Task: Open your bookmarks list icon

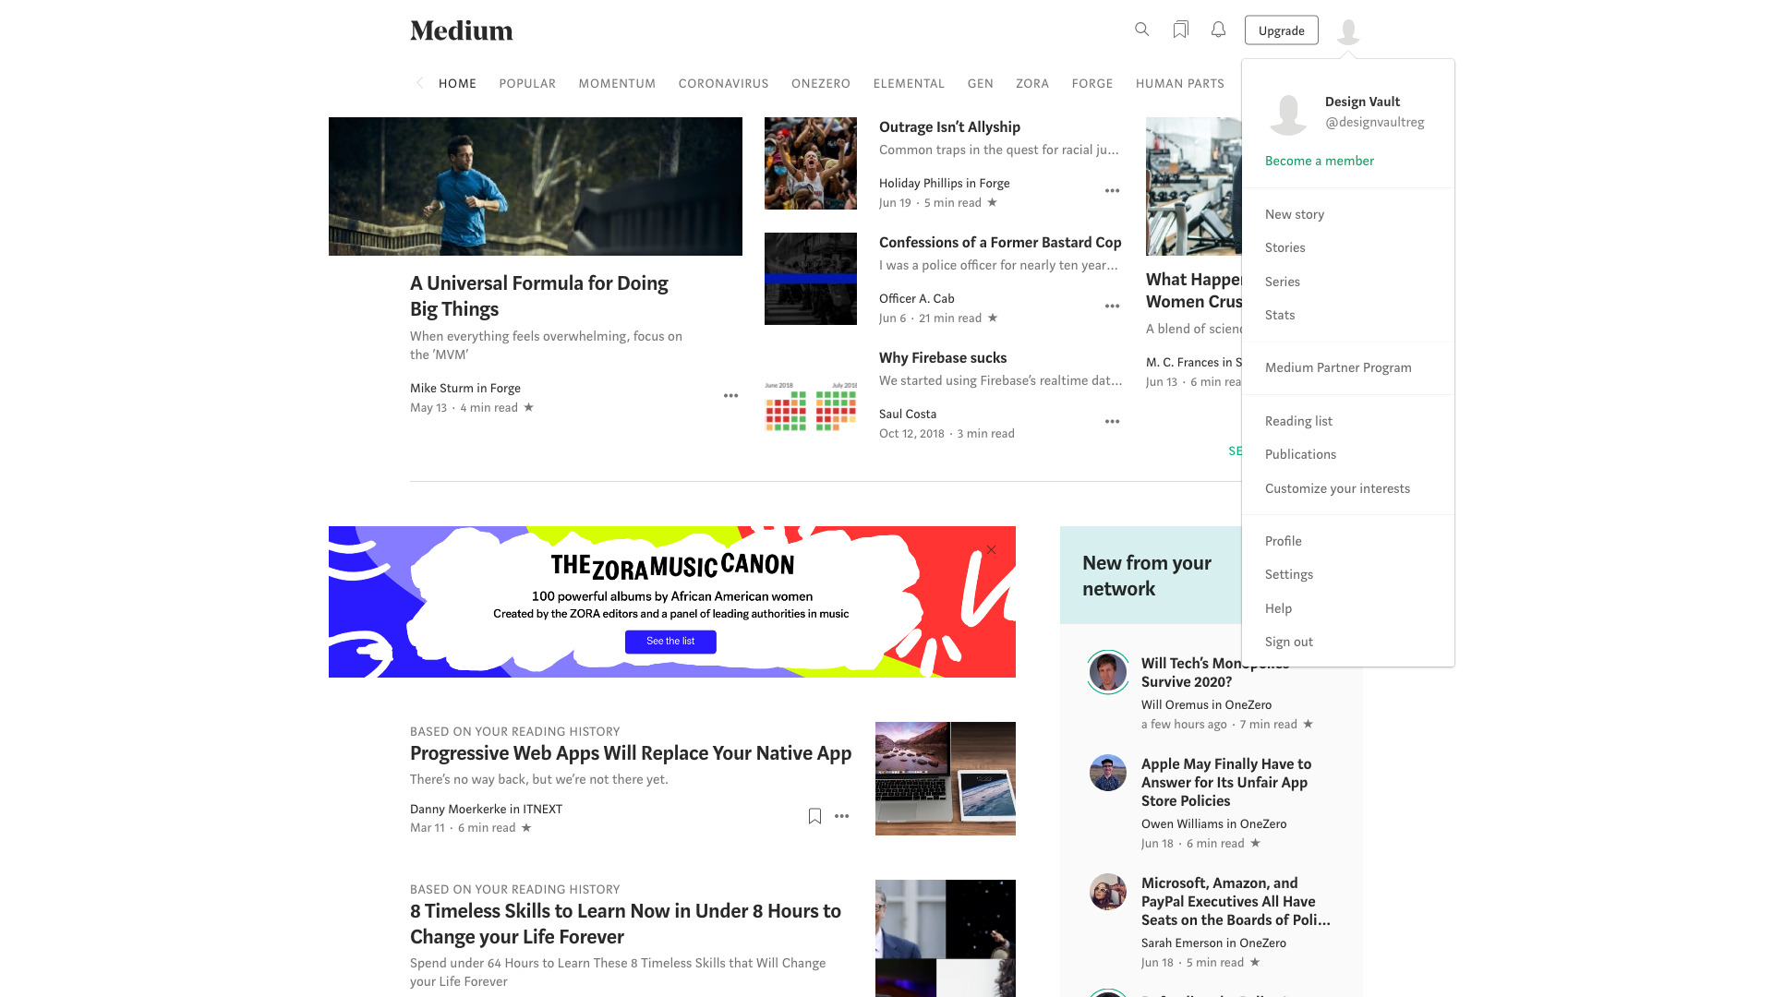Action: [1180, 30]
